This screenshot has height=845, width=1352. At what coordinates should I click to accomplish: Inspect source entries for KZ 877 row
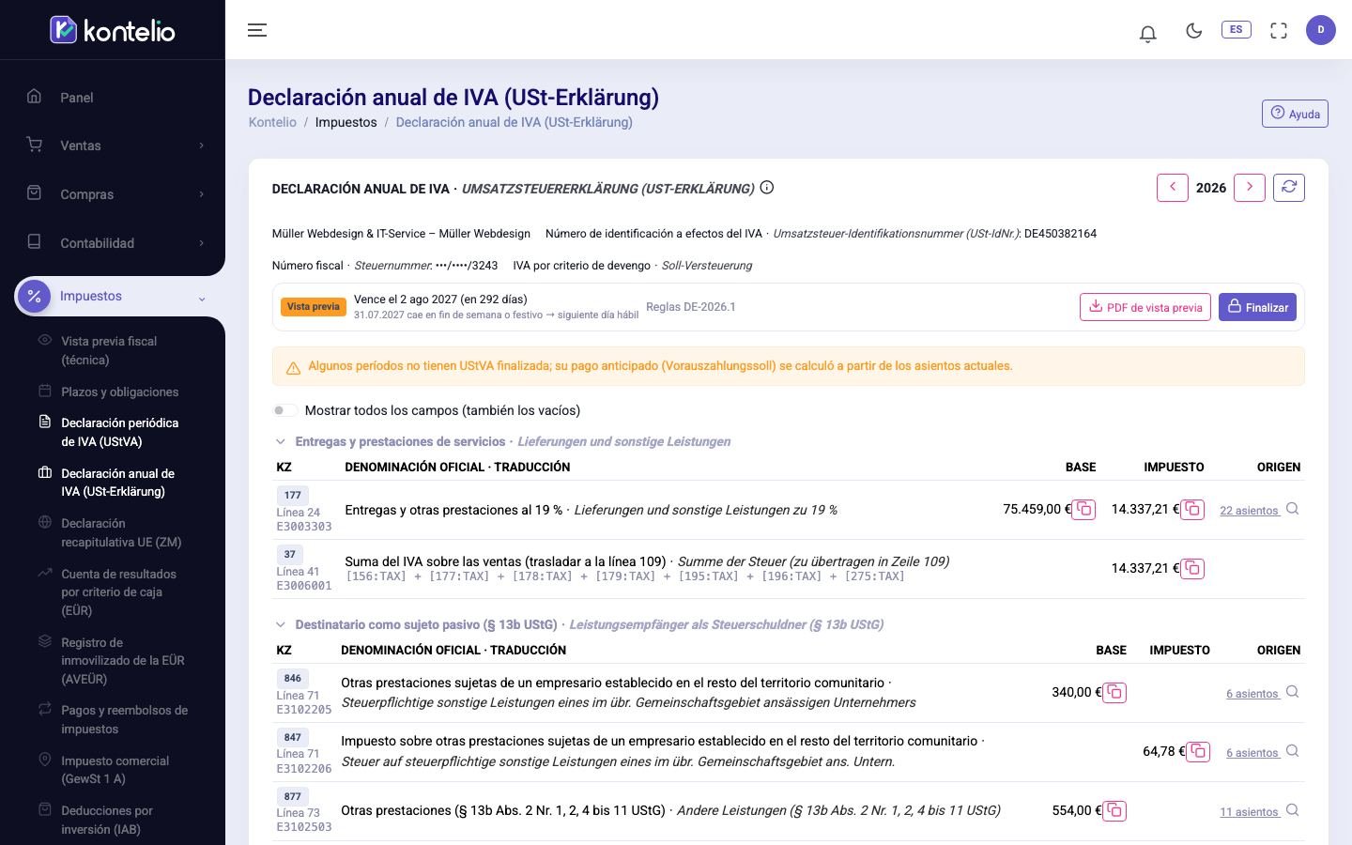[x=1293, y=810]
